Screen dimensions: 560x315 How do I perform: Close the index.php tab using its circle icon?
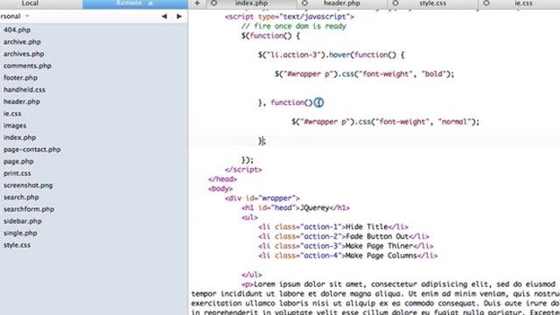click(213, 3)
